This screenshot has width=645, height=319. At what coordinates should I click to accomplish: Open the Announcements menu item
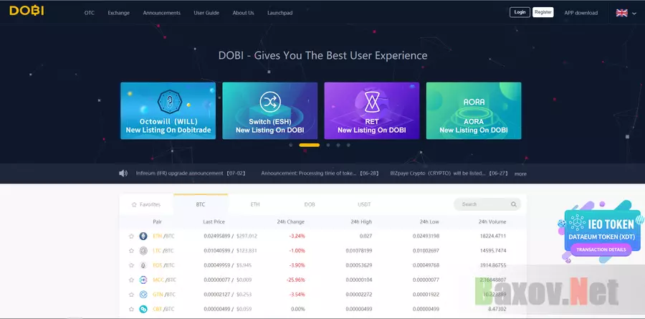tap(162, 13)
